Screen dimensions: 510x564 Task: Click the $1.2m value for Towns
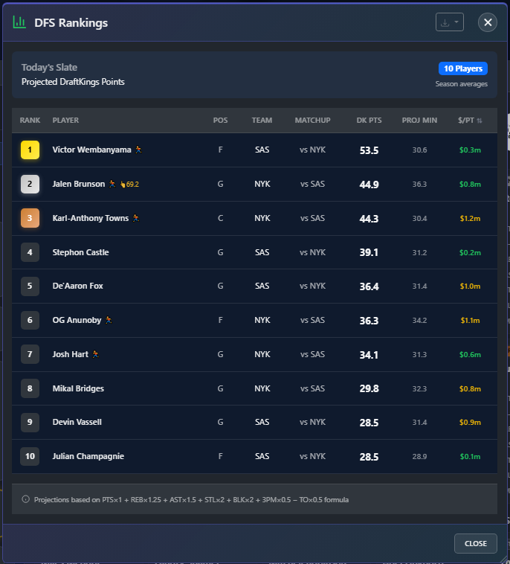470,218
